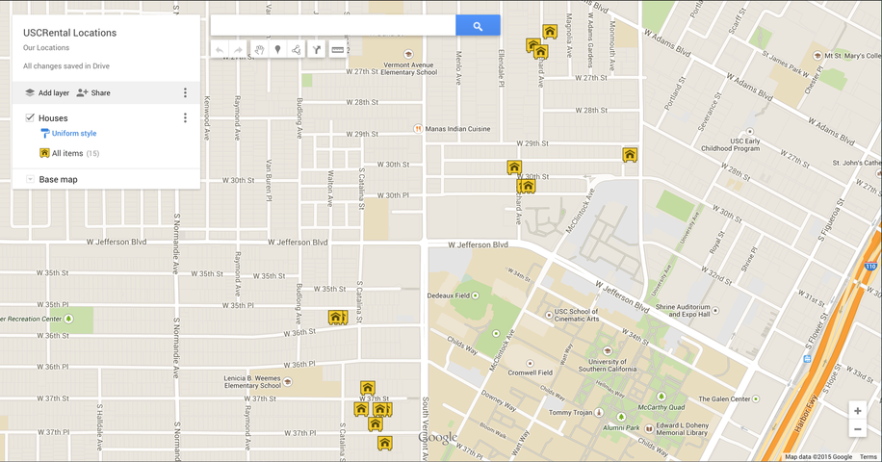Select the Measure distances ruler tool
The image size is (882, 462).
[338, 50]
